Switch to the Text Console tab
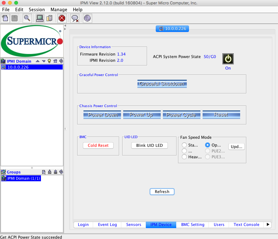Image resolution: width=278 pixels, height=239 pixels. point(246,225)
